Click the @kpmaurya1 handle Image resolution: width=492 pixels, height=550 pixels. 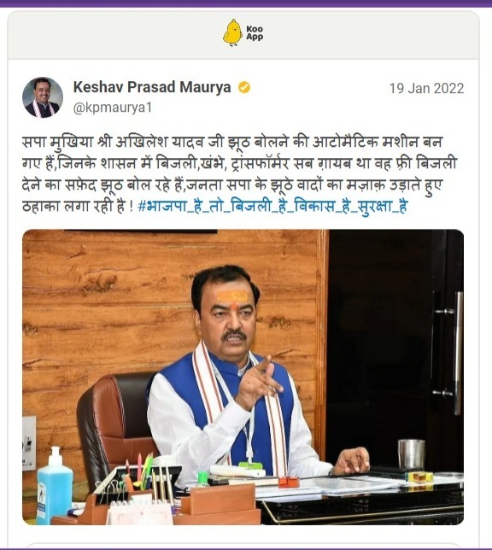pos(113,108)
